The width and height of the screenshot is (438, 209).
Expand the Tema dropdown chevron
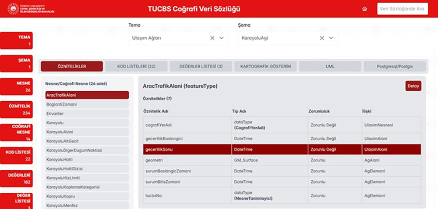coord(222,38)
